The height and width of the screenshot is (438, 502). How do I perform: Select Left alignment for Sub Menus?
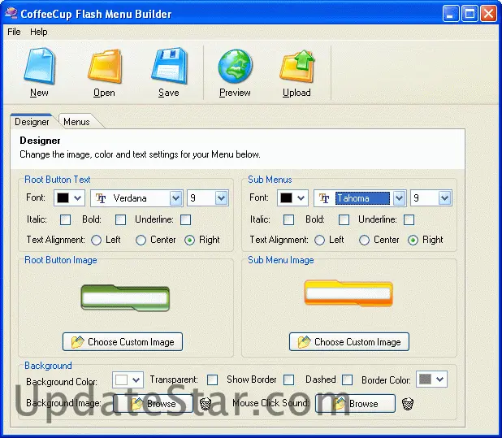[319, 241]
